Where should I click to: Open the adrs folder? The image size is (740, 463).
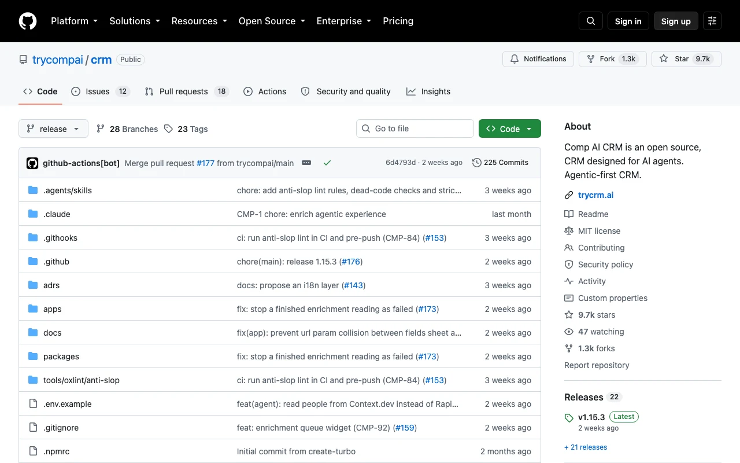51,285
